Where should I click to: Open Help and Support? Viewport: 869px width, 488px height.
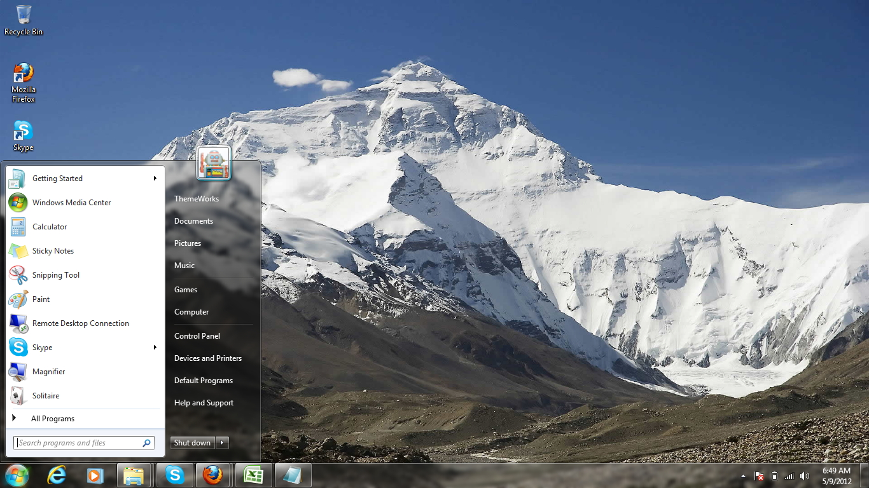point(204,402)
